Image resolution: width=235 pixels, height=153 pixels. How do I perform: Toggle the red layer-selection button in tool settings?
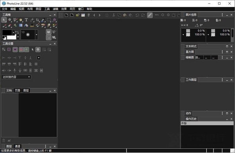coord(21,49)
